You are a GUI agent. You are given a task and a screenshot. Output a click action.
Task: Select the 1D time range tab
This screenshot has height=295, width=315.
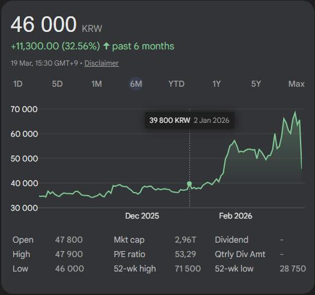tap(18, 84)
